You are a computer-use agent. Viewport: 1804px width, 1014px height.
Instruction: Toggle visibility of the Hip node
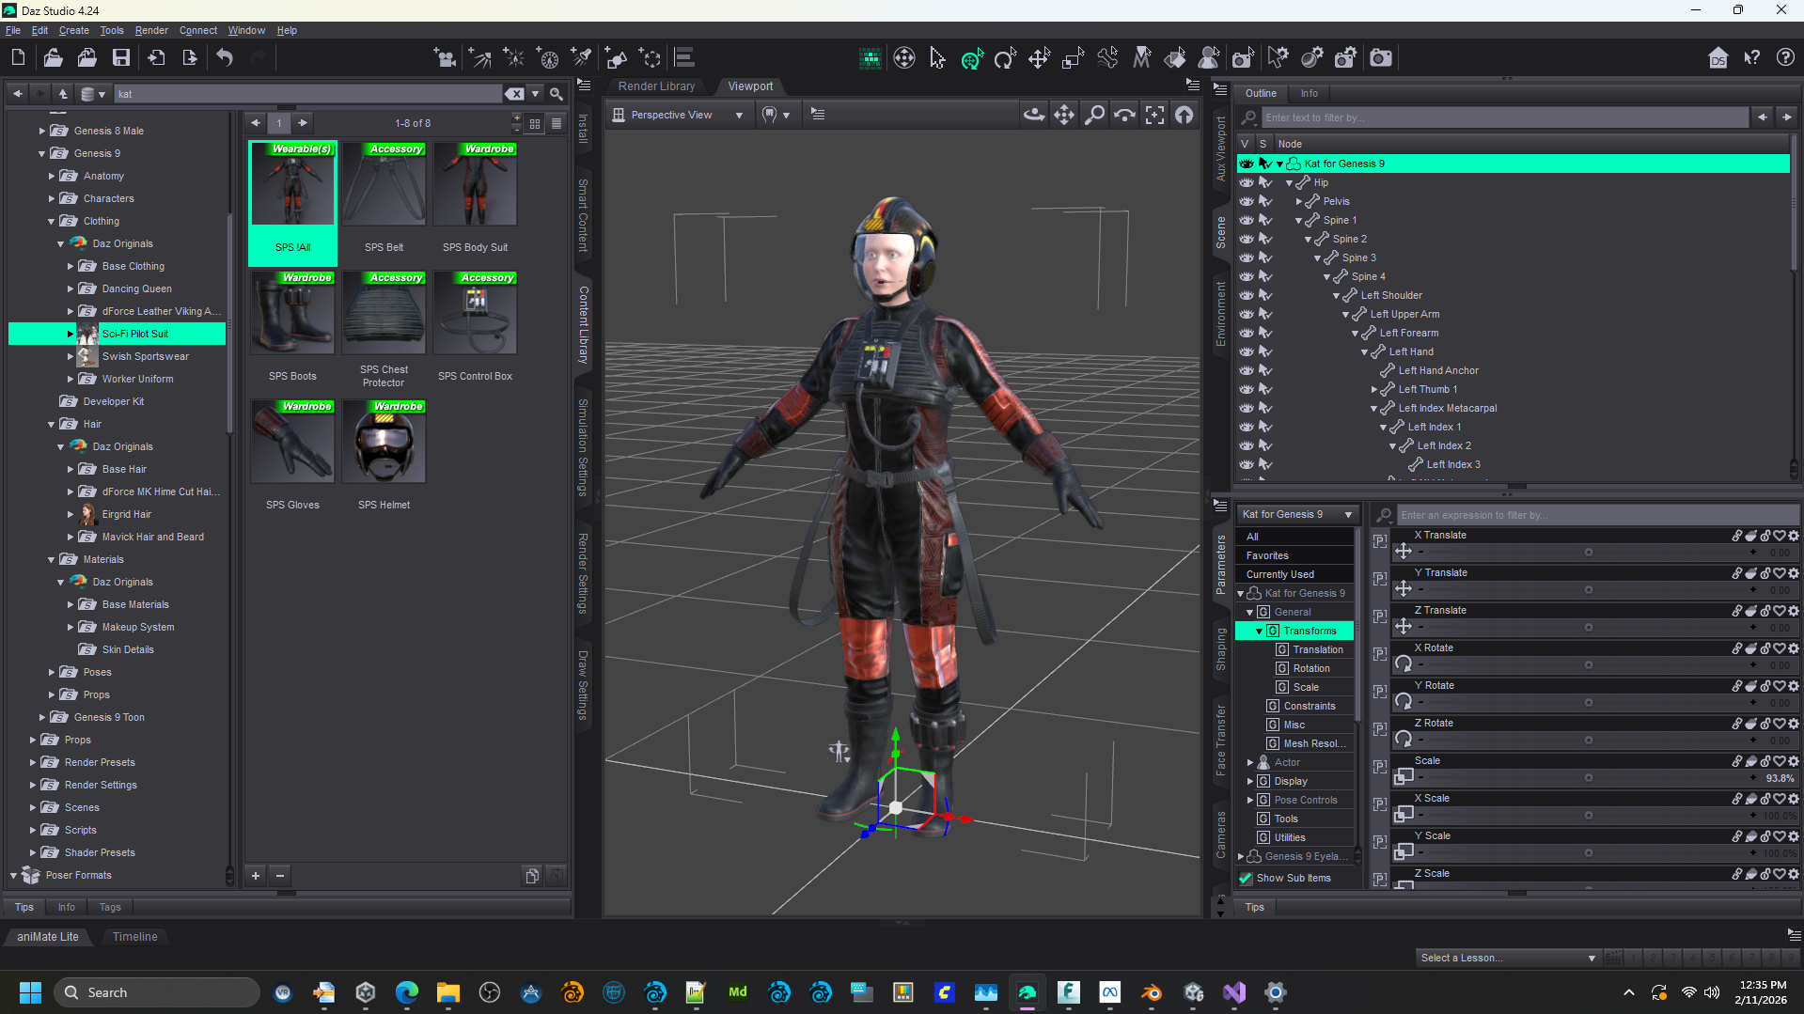[1247, 182]
